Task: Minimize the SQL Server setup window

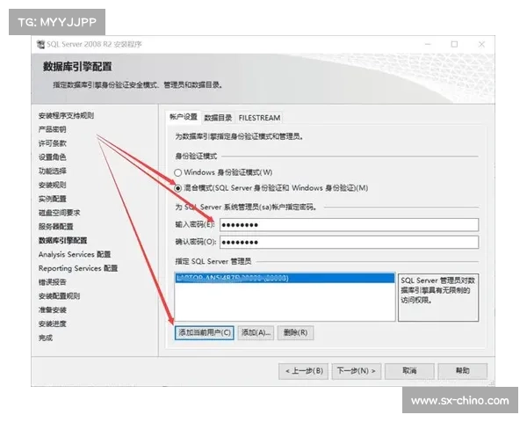Action: [x=428, y=44]
